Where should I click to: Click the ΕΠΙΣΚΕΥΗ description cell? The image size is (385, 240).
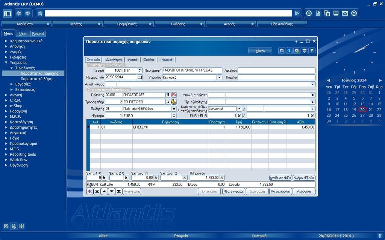point(170,127)
